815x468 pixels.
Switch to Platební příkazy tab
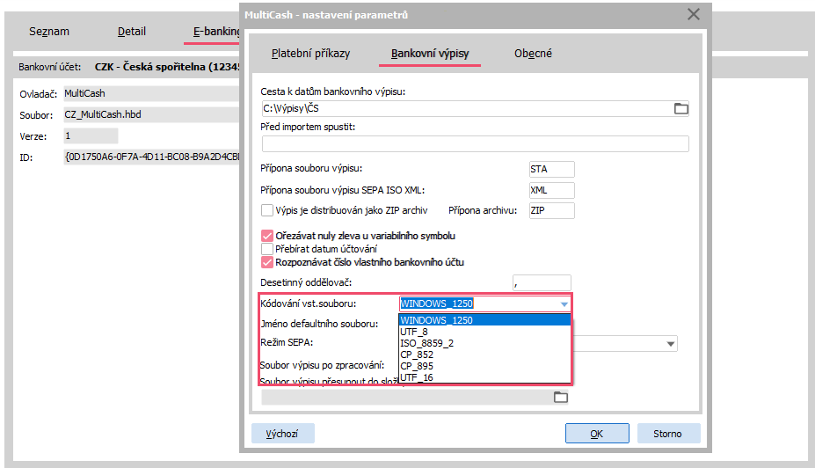pyautogui.click(x=310, y=53)
